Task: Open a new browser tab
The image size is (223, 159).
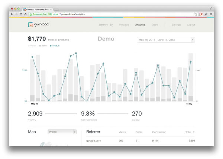Action: (56, 10)
